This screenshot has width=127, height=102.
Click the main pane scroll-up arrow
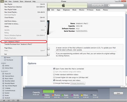pos(126,12)
